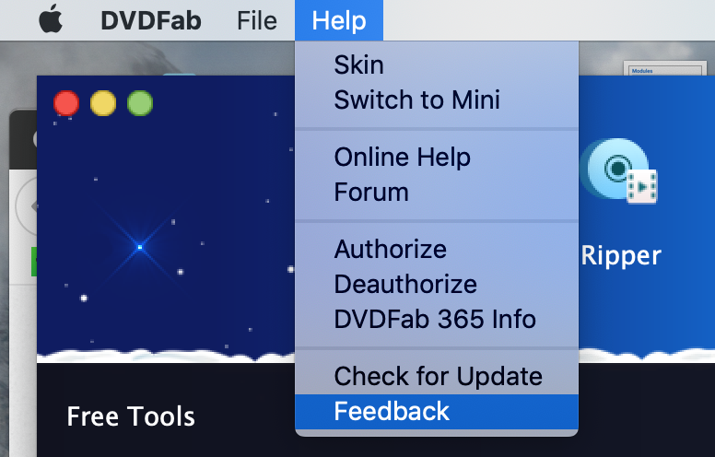Click the Ripper disc icon
The height and width of the screenshot is (457, 715).
point(619,170)
